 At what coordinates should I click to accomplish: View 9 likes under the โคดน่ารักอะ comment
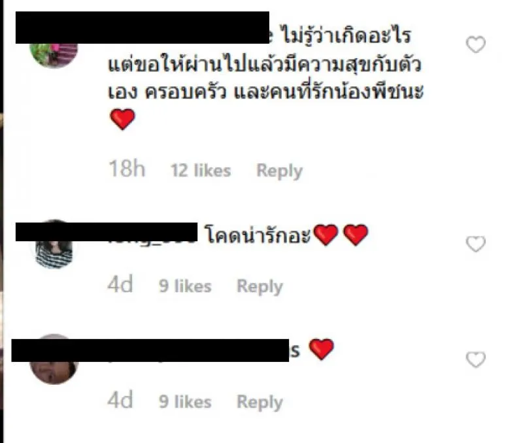pos(185,286)
